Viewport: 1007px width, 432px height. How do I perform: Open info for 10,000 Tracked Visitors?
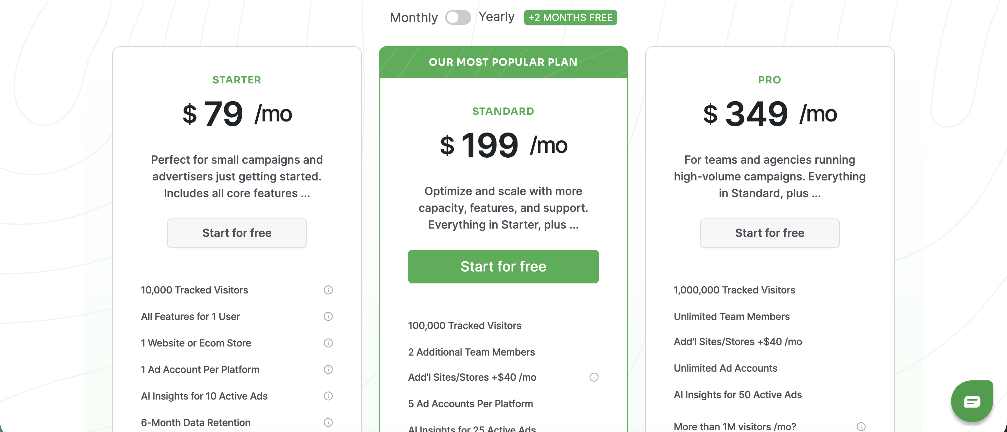(328, 290)
